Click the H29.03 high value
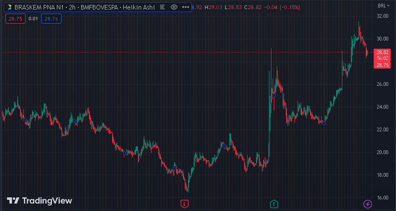 point(213,7)
